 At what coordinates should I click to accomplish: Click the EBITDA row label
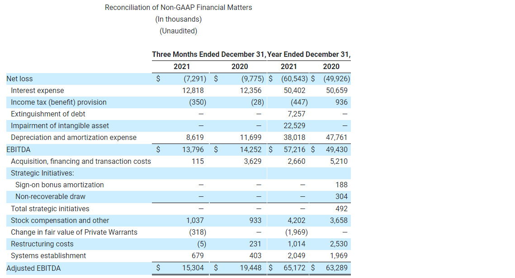[16, 149]
